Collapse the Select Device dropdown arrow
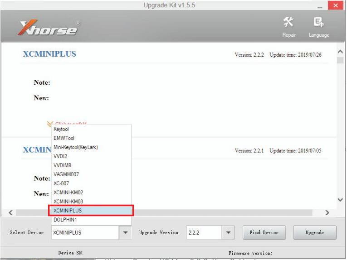 126,232
